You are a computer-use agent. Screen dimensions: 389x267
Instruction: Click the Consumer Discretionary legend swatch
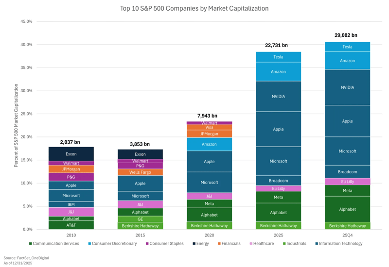88,244
